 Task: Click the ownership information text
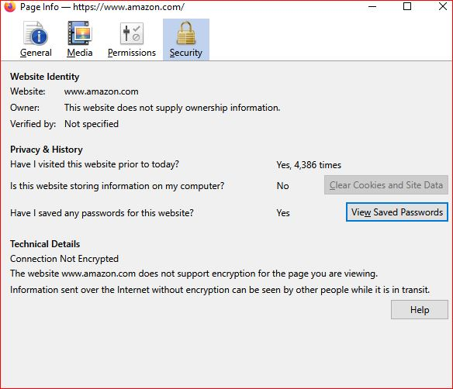click(172, 108)
